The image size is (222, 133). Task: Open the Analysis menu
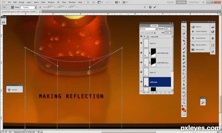pos(51,2)
